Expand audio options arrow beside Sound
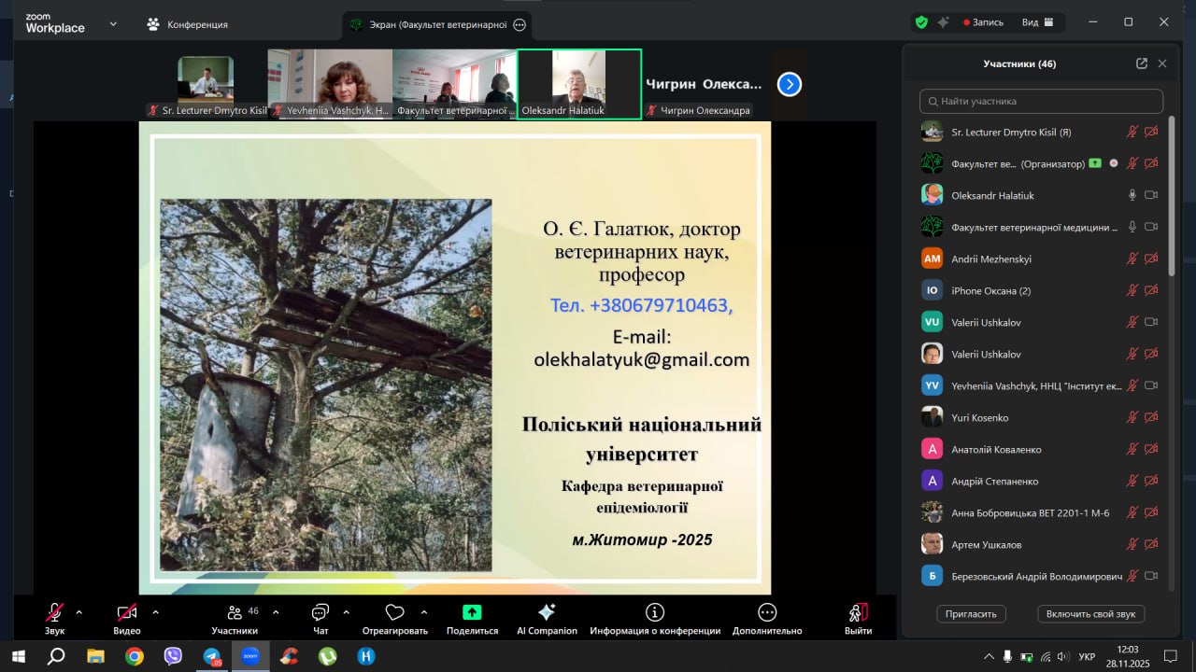 tap(78, 612)
